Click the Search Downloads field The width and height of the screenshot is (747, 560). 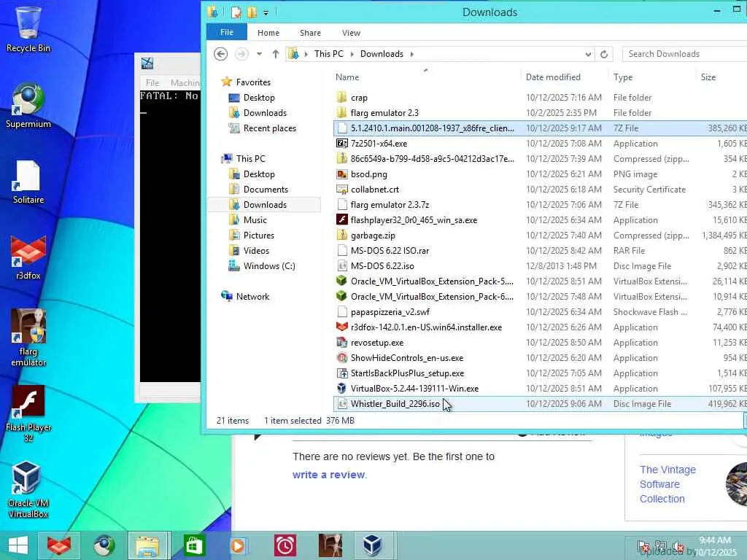(x=684, y=54)
